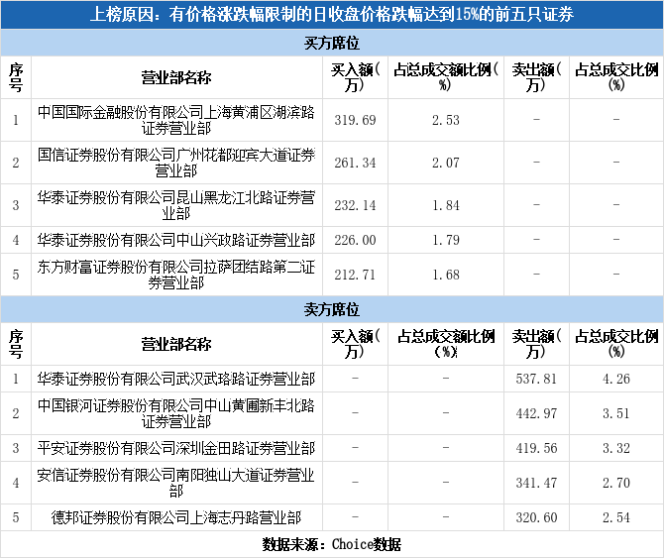This screenshot has width=664, height=558.
Task: Click the sell ratio value 3.32
Action: [x=616, y=448]
